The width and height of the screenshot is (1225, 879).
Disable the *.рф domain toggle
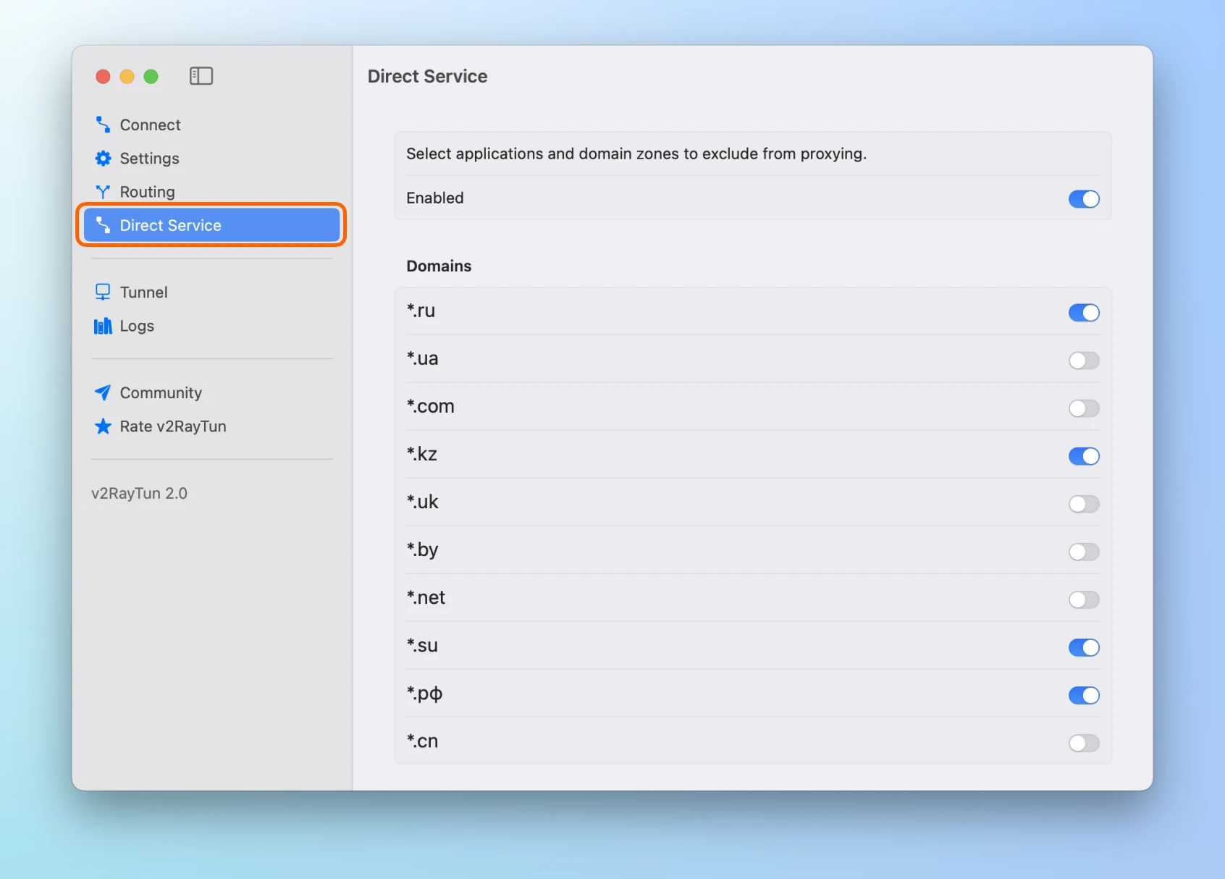pyautogui.click(x=1083, y=695)
